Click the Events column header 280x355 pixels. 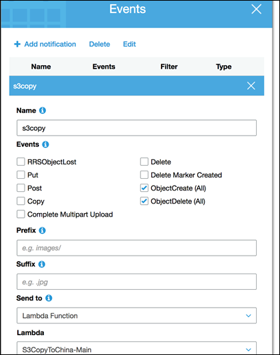pyautogui.click(x=104, y=66)
